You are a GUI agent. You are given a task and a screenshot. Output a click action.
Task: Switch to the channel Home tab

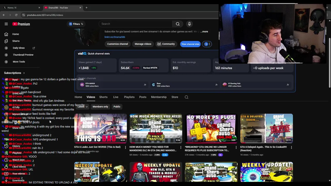pos(78,97)
